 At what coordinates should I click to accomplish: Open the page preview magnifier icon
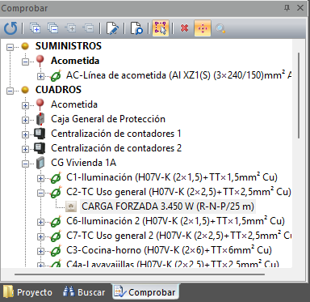[136, 28]
